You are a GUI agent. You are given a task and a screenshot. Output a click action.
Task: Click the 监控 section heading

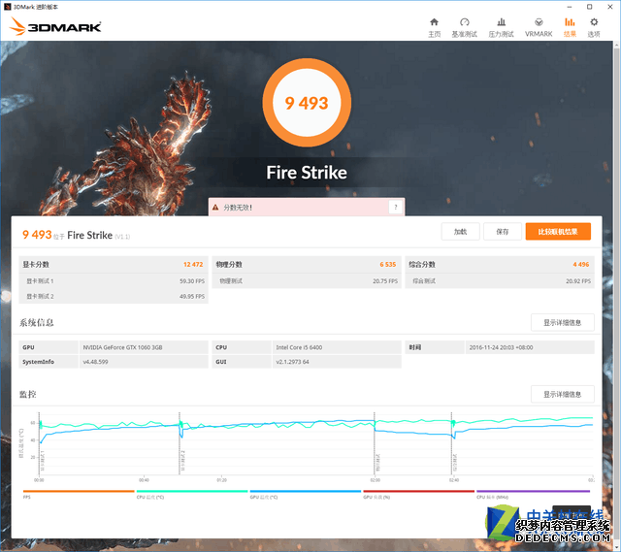(28, 395)
